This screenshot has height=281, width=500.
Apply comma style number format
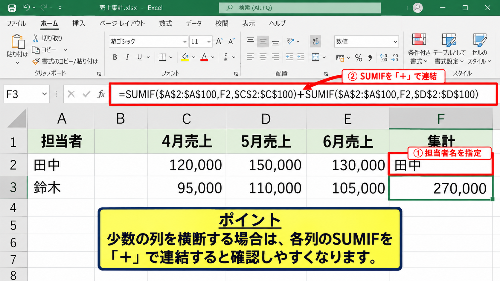point(370,58)
